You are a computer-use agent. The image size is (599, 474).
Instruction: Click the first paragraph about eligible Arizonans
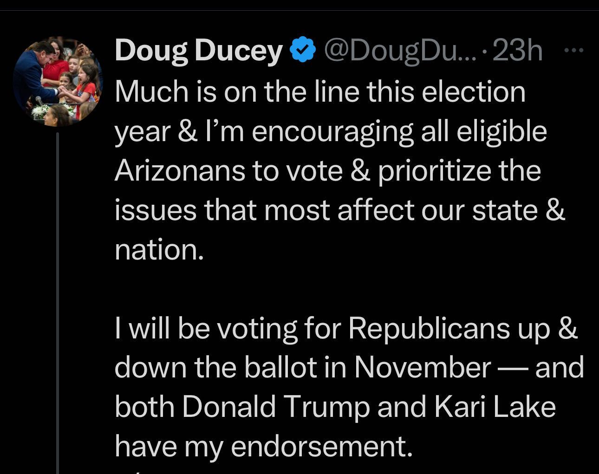click(x=339, y=170)
